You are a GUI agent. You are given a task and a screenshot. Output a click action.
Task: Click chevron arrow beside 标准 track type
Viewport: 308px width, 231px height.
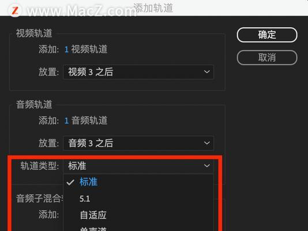(x=207, y=166)
